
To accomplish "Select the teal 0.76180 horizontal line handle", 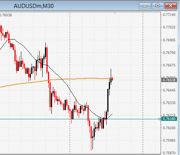I will 159,119.
